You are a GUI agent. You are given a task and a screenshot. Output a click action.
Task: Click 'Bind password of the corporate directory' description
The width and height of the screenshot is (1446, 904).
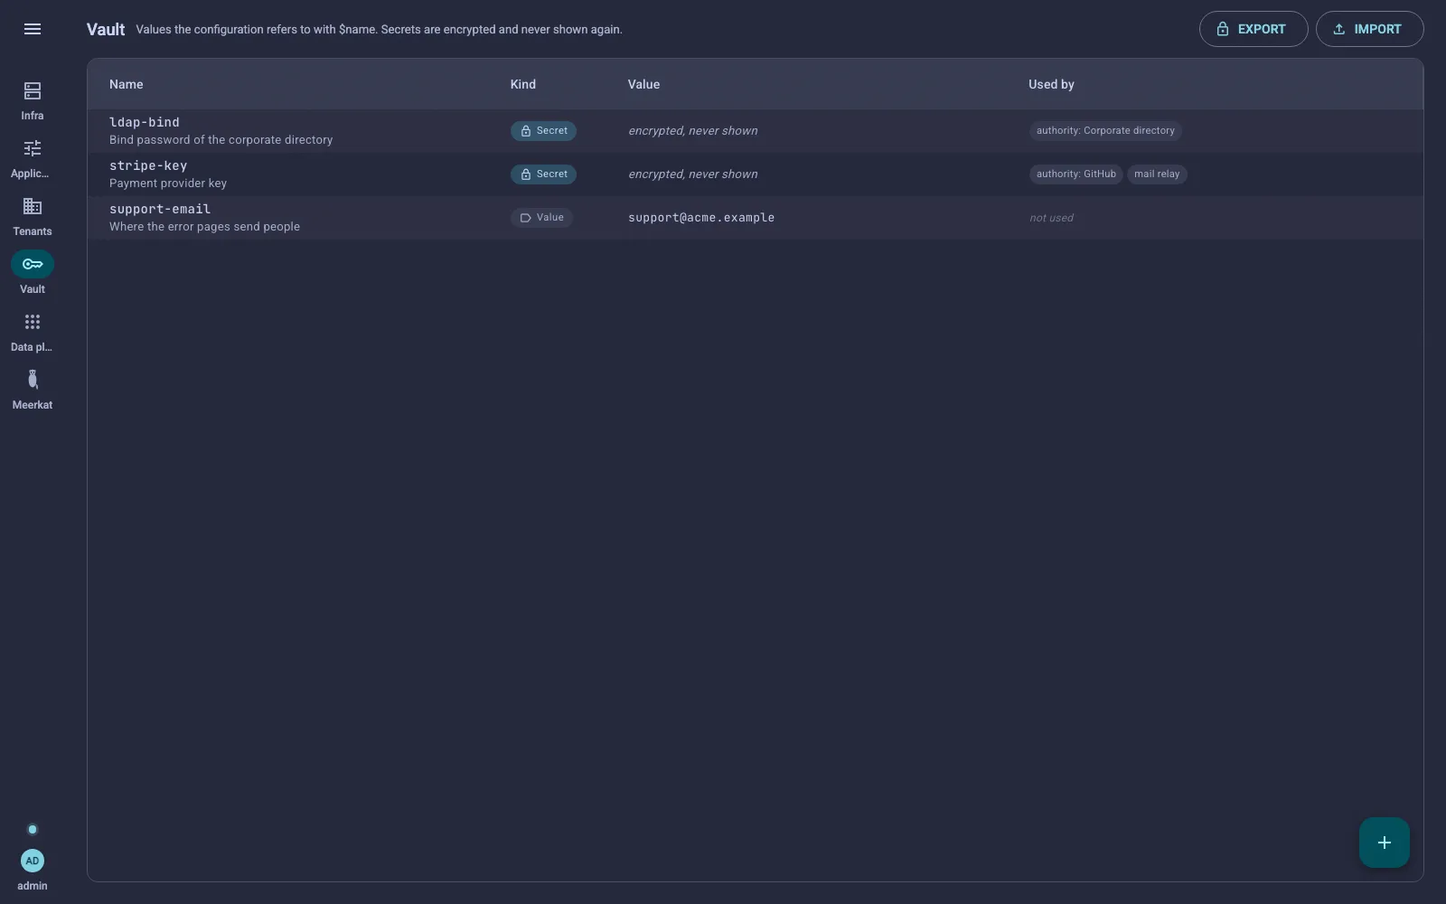click(221, 140)
